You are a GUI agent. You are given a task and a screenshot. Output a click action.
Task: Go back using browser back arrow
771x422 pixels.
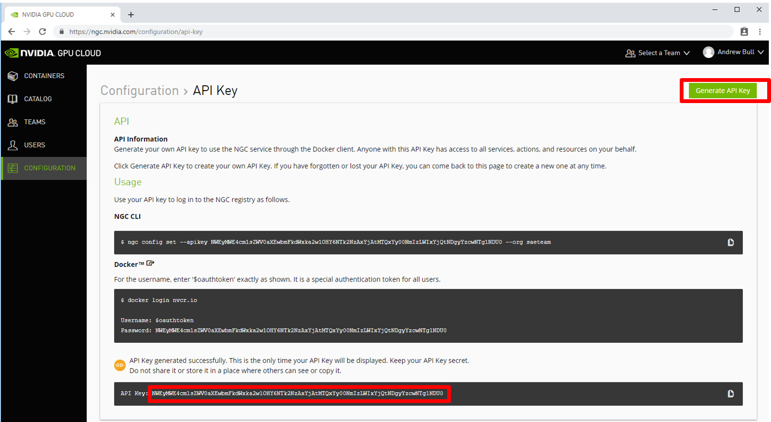coord(11,31)
